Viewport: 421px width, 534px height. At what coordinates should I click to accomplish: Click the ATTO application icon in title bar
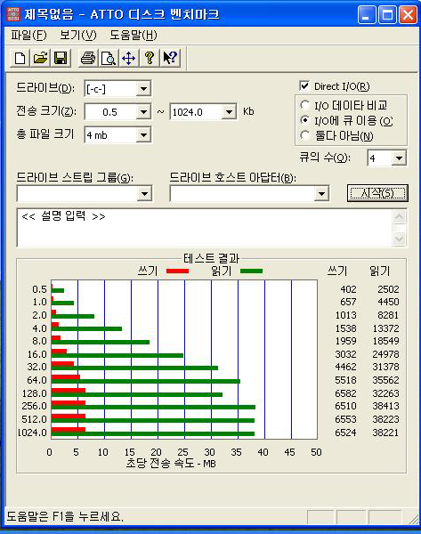coord(13,14)
